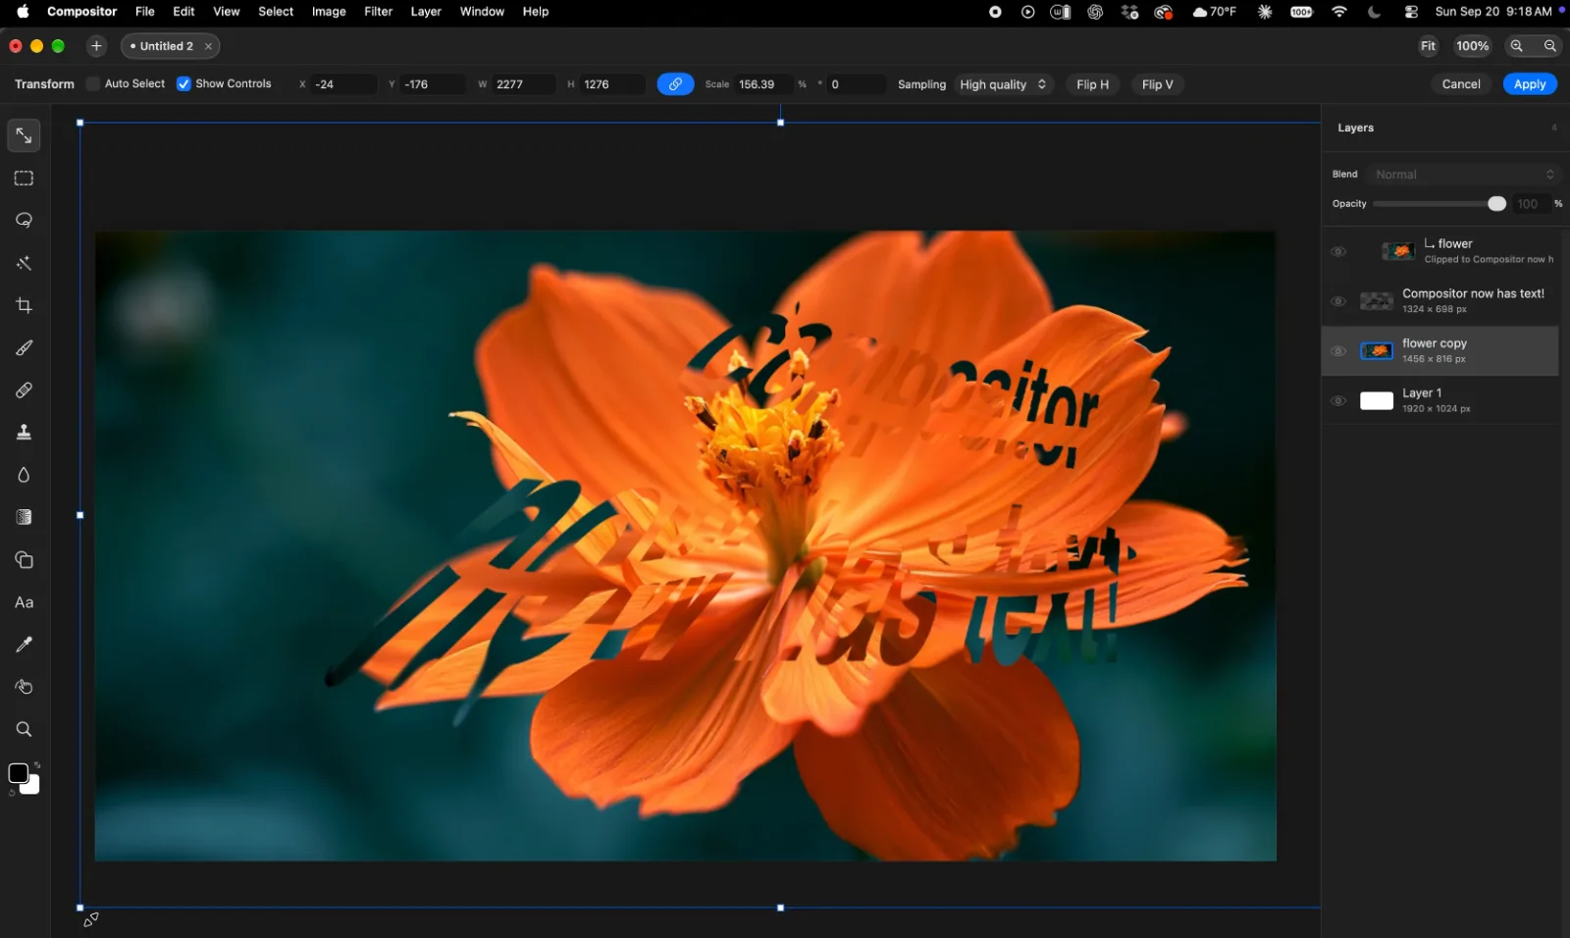Toggle Do Not Disturb moon icon

(1375, 12)
